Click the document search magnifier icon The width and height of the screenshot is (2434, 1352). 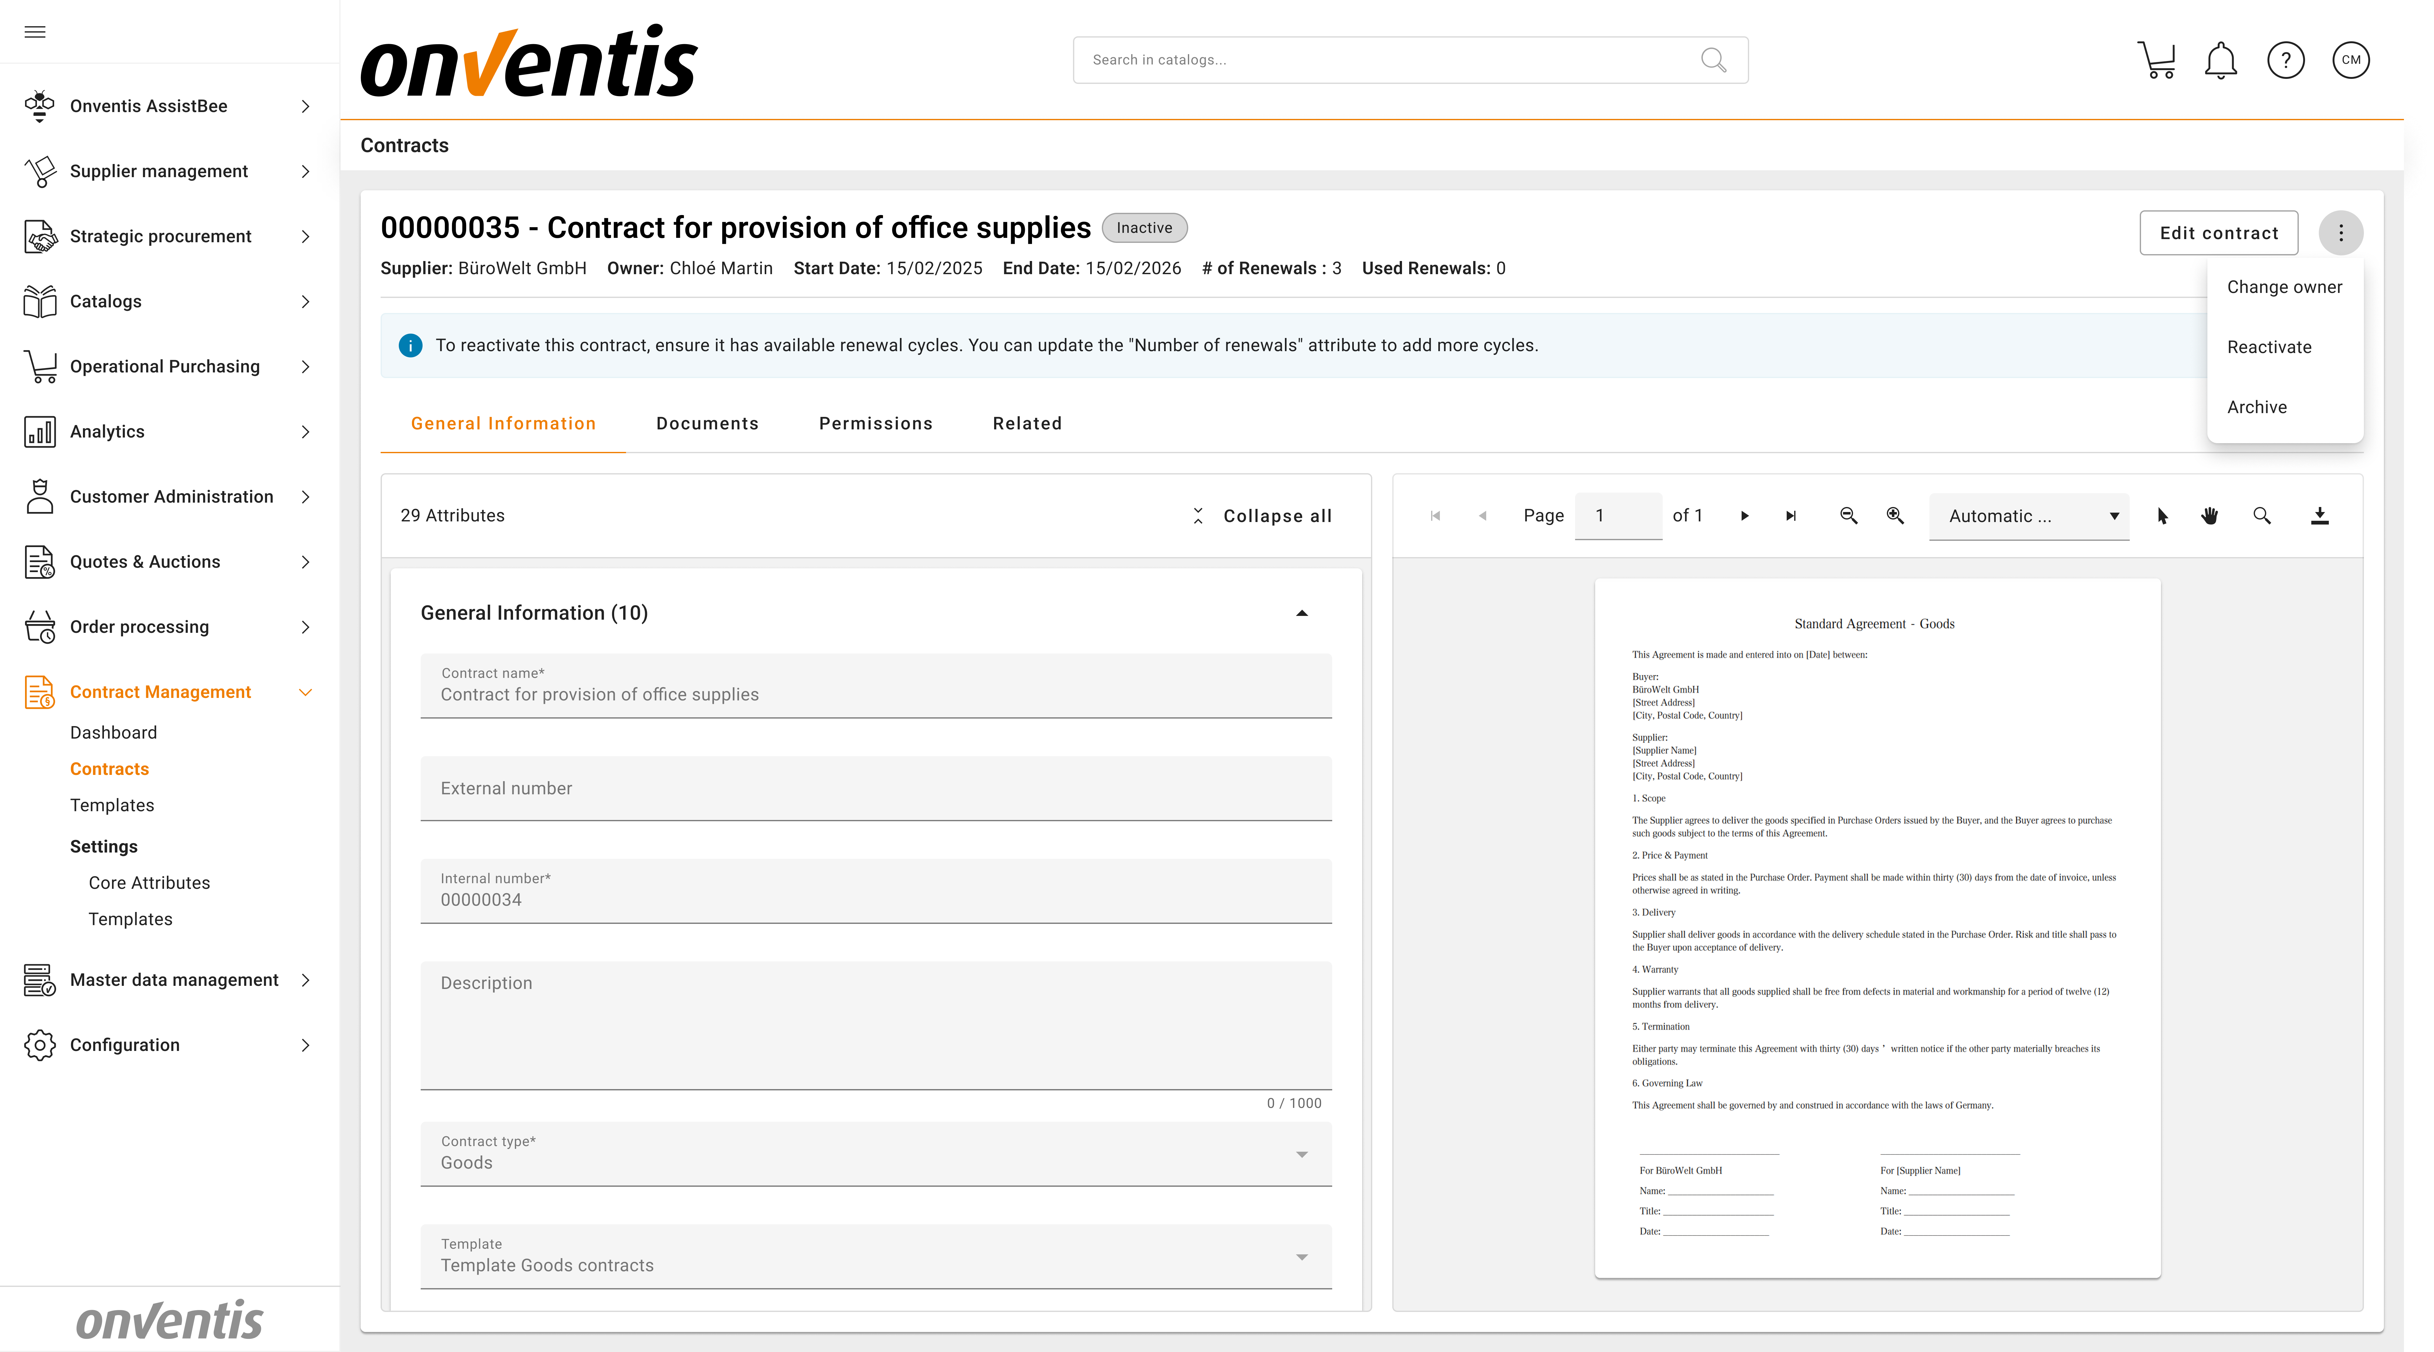2261,516
